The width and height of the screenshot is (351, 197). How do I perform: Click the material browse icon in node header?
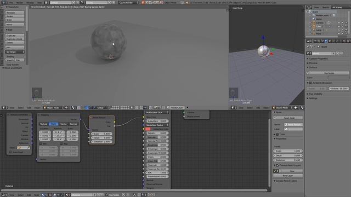pyautogui.click(x=67, y=195)
